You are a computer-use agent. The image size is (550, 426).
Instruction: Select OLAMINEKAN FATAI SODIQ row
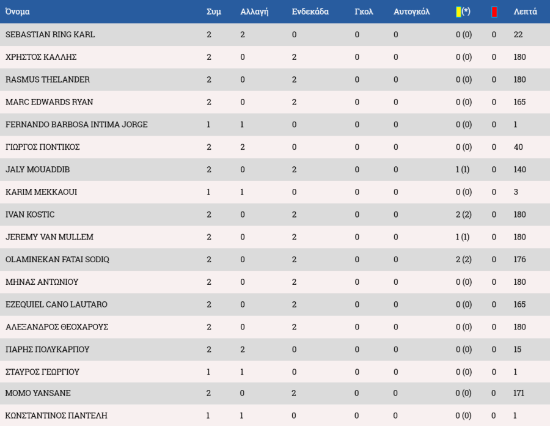[275, 260]
